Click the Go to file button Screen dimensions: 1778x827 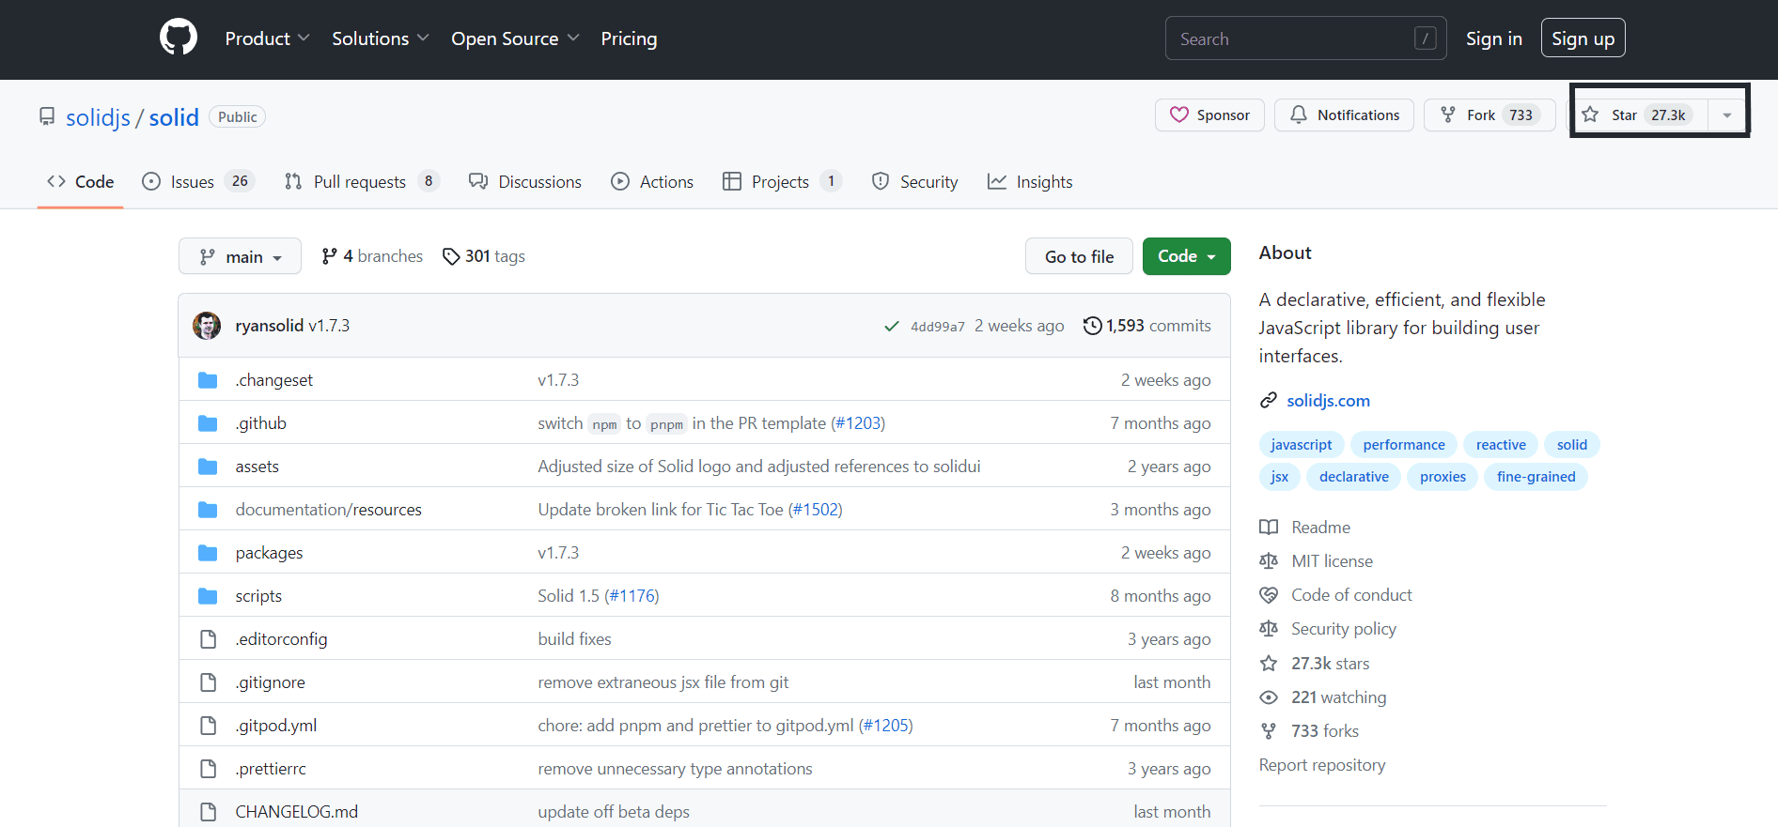click(1079, 256)
